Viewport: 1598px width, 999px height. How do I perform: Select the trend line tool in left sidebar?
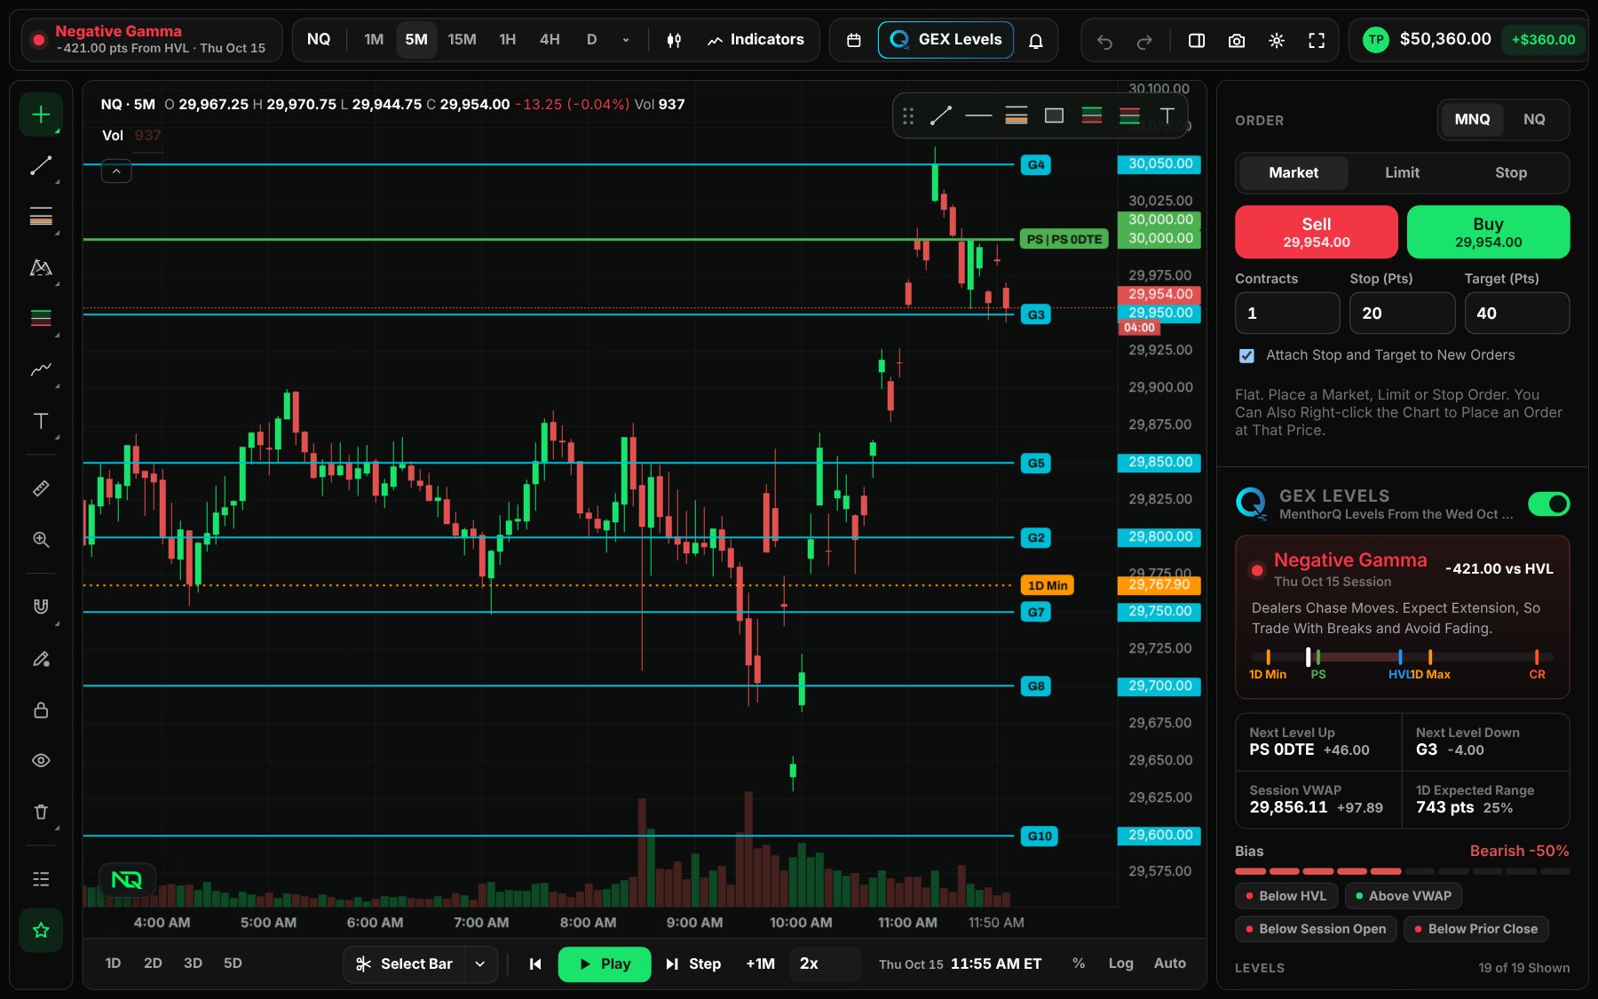41,166
